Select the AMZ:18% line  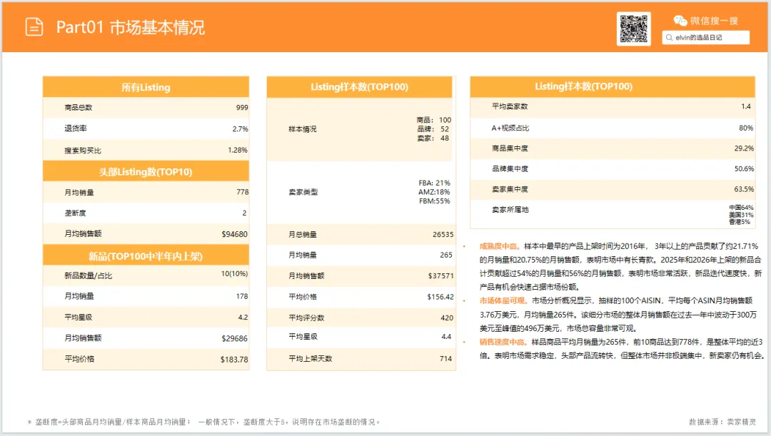coord(434,192)
